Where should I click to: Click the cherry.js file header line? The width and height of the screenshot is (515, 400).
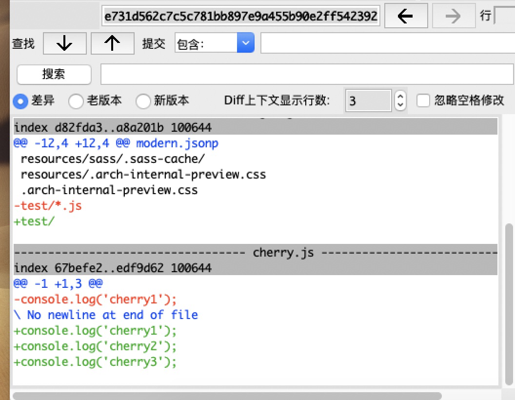pyautogui.click(x=256, y=252)
